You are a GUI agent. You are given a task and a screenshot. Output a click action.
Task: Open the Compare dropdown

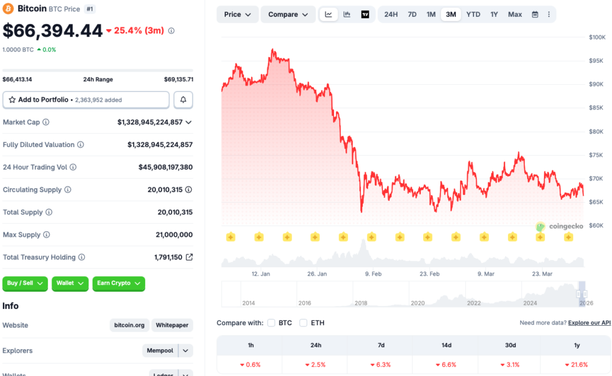point(287,14)
